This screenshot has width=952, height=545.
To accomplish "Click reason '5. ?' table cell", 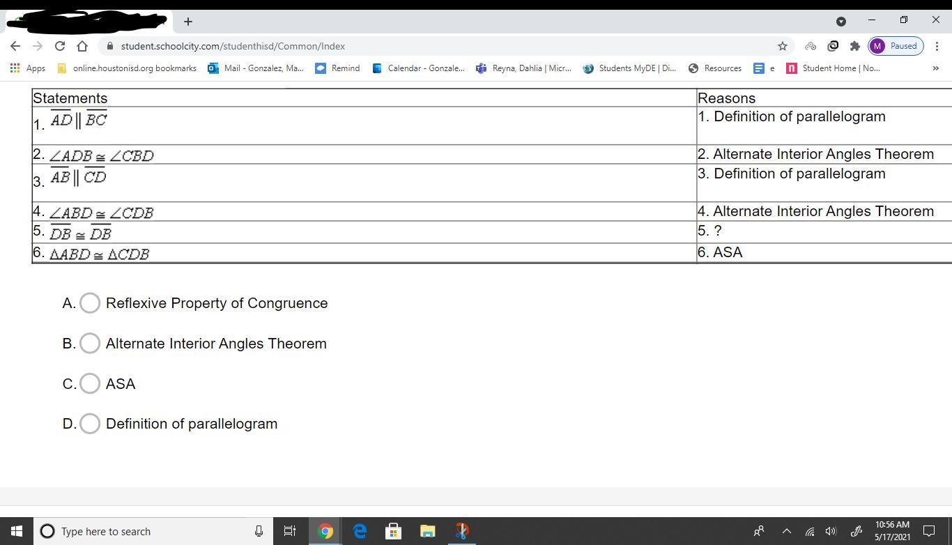I will tap(824, 231).
